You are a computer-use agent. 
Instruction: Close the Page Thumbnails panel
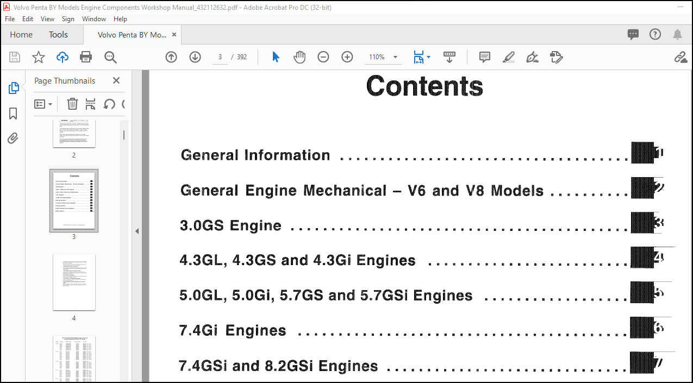tap(116, 80)
